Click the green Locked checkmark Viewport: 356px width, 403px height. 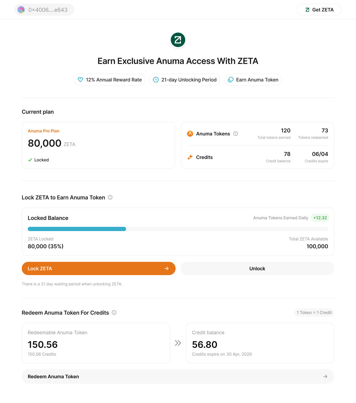pyautogui.click(x=30, y=160)
